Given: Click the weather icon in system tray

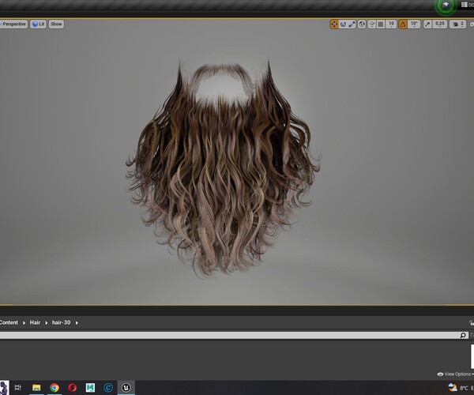Looking at the screenshot, I should [453, 387].
